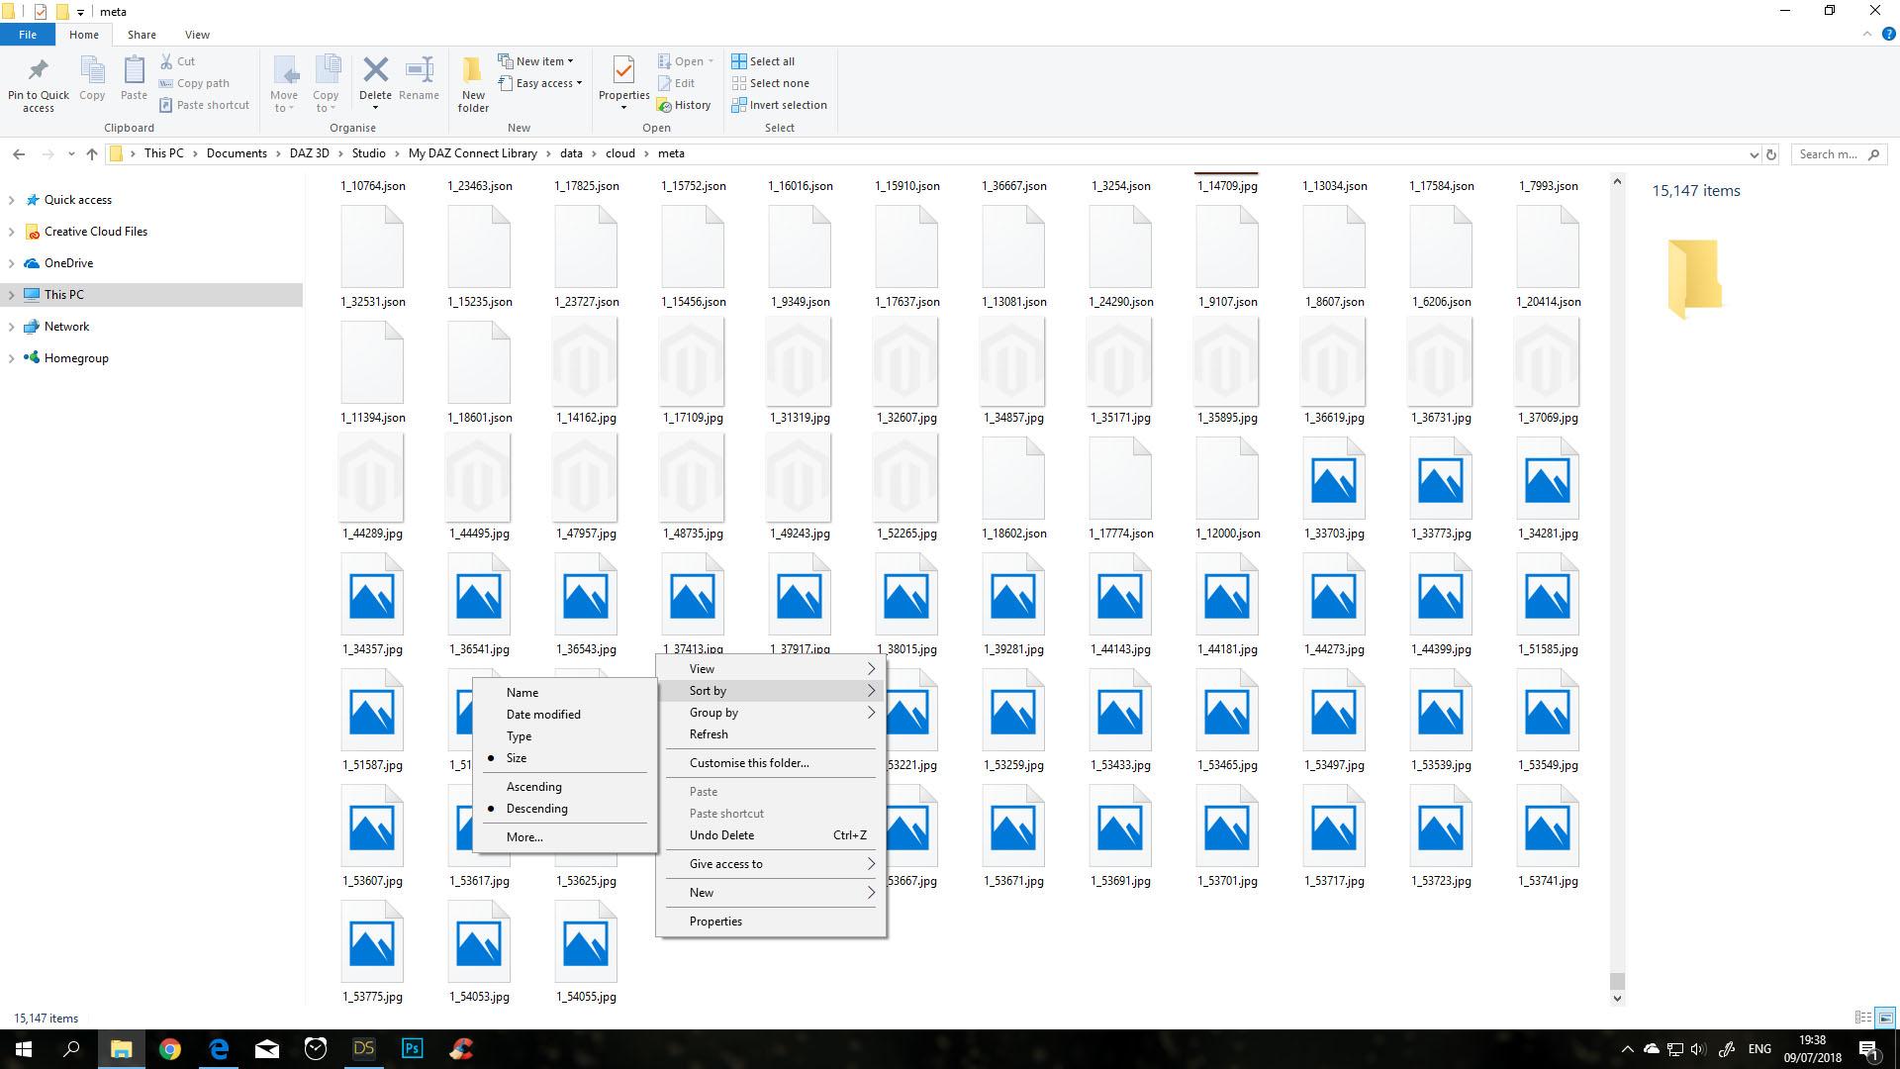Choose Descending sort order option

536,809
